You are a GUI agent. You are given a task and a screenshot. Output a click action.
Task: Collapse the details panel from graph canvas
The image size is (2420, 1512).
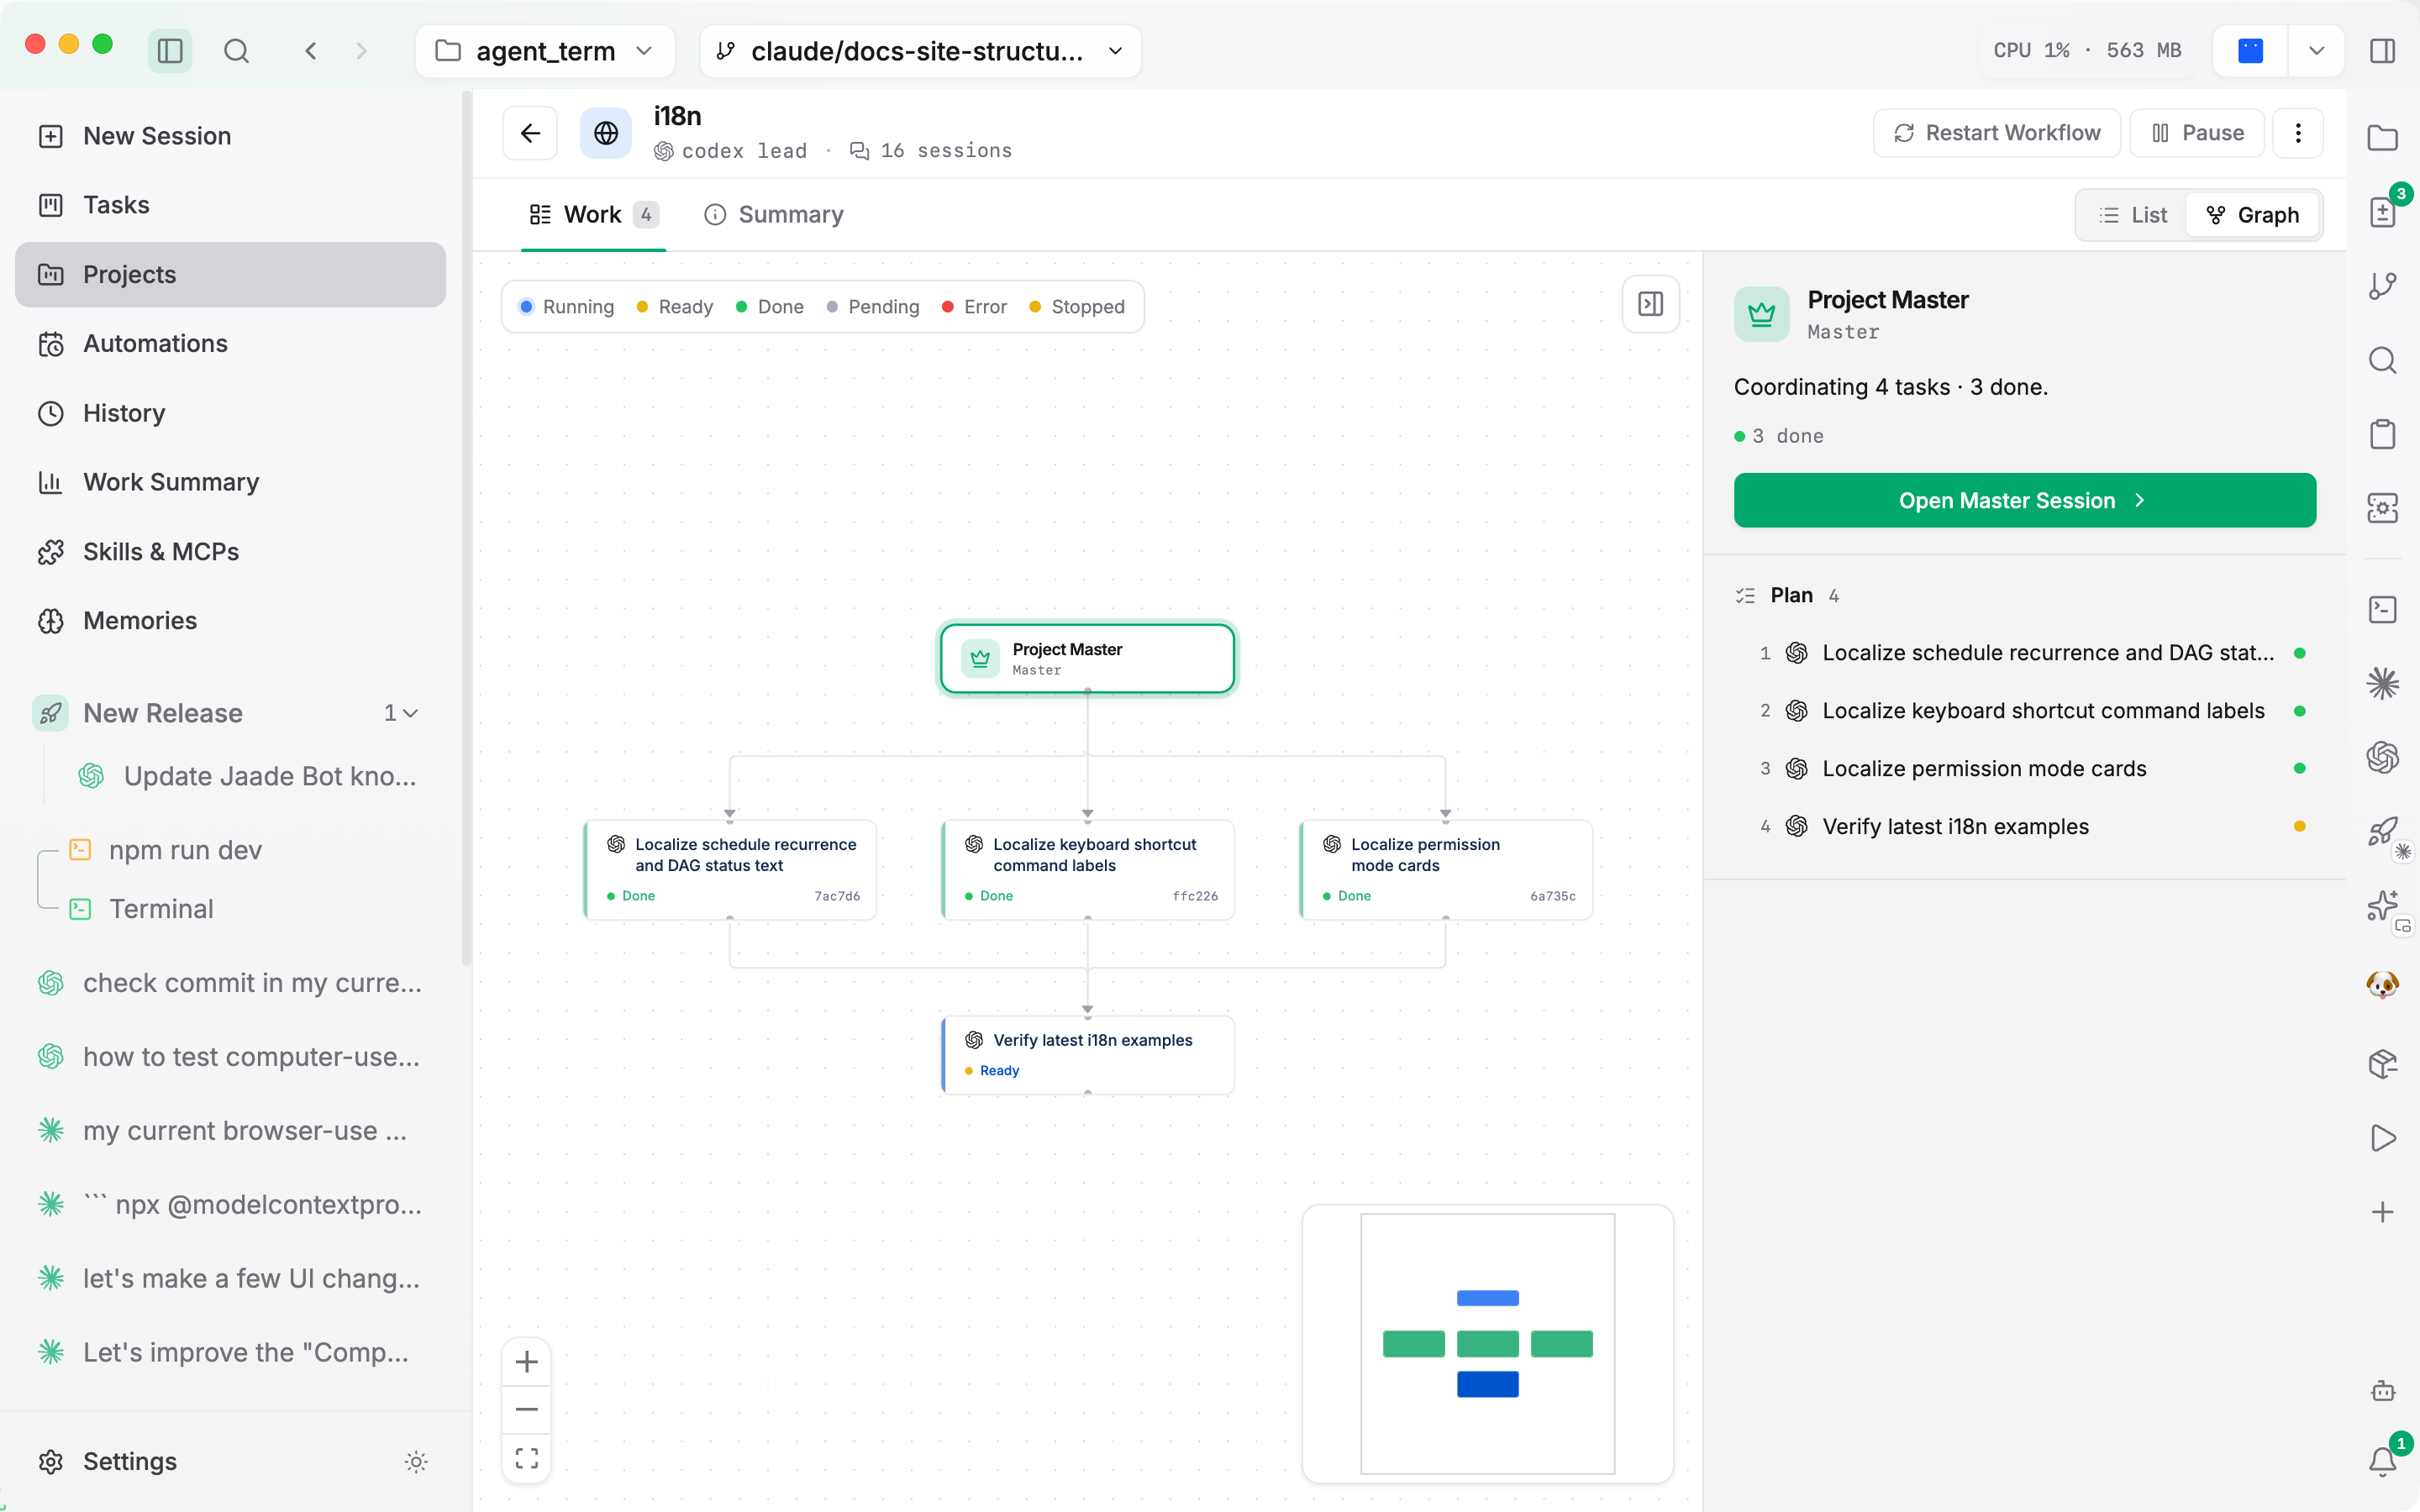1650,304
